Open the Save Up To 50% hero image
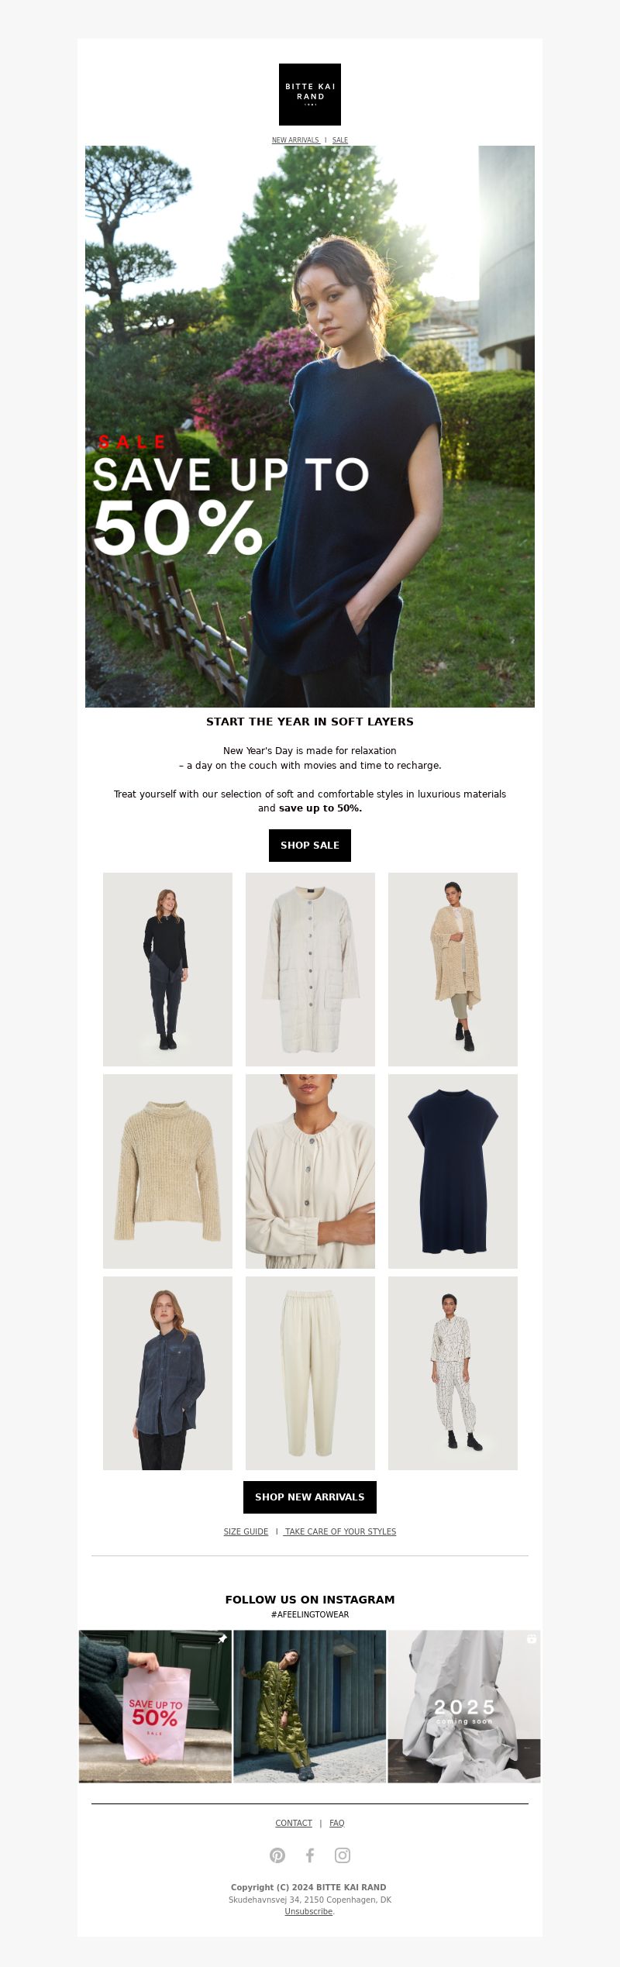The height and width of the screenshot is (1967, 620). (x=310, y=426)
